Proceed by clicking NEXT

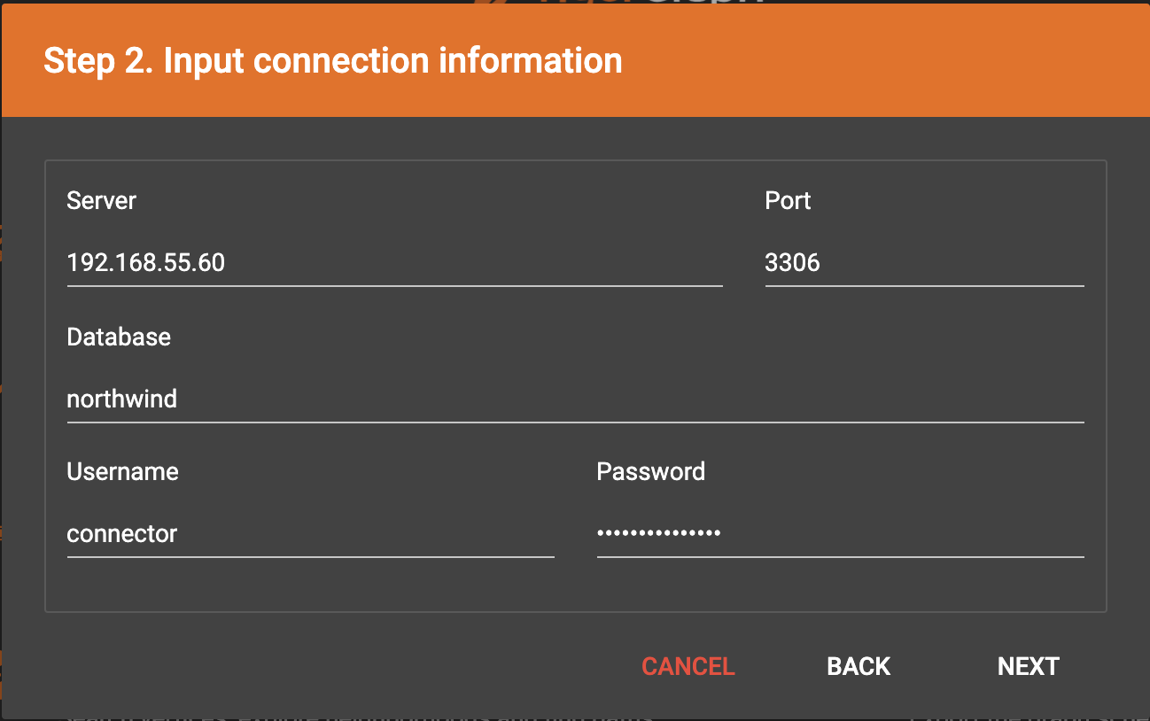click(1028, 666)
